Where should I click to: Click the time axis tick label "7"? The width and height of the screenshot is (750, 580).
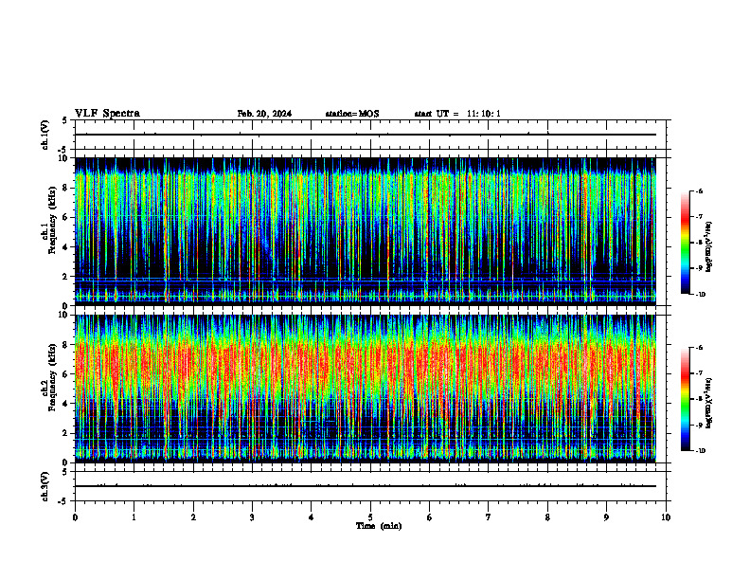click(x=489, y=517)
